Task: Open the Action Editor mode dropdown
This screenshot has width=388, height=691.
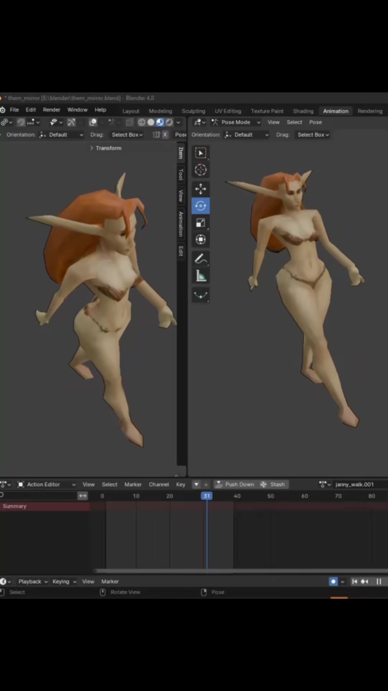Action: [46, 484]
